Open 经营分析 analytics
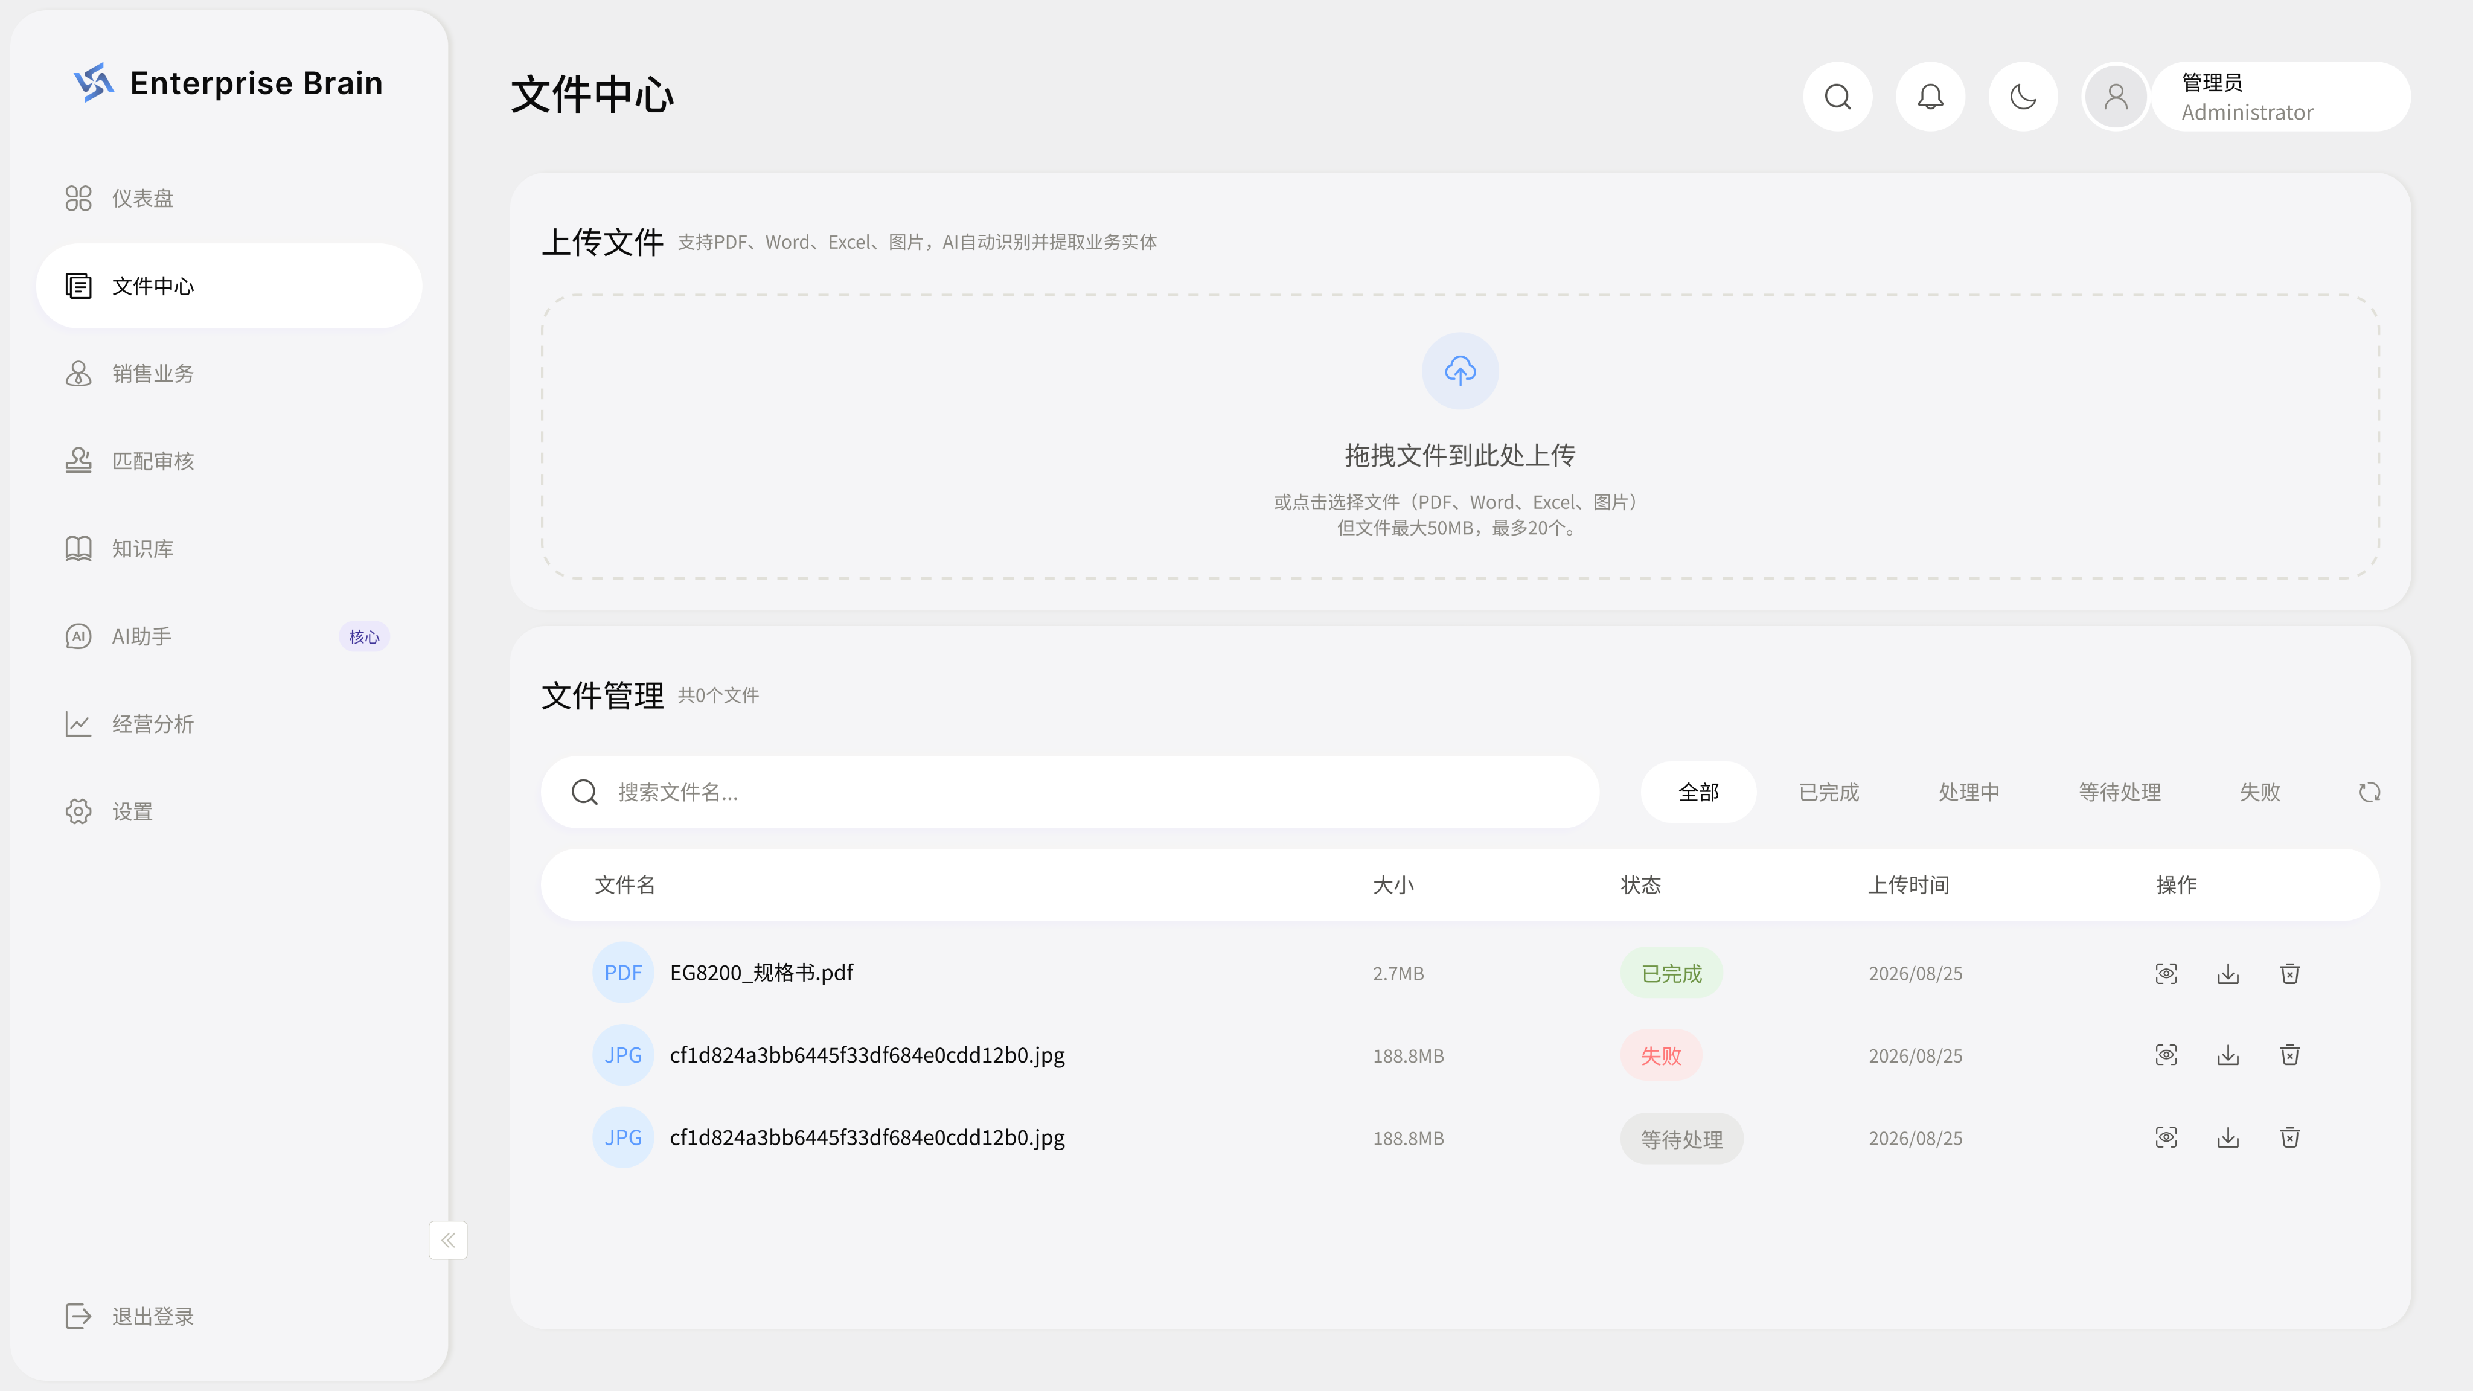2473x1391 pixels. pos(228,724)
